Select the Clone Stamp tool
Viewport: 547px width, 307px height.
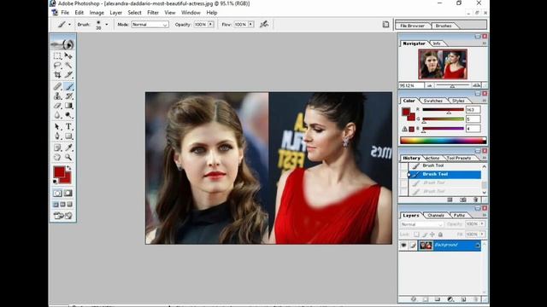click(x=57, y=96)
